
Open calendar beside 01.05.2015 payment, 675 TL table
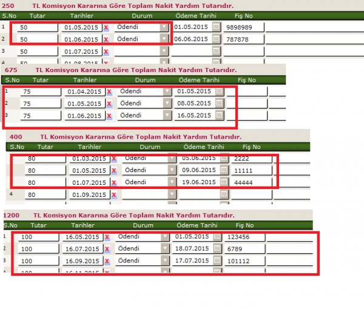click(x=219, y=91)
